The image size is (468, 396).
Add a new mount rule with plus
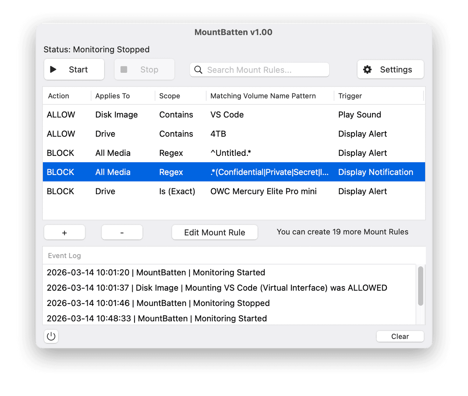pos(64,232)
